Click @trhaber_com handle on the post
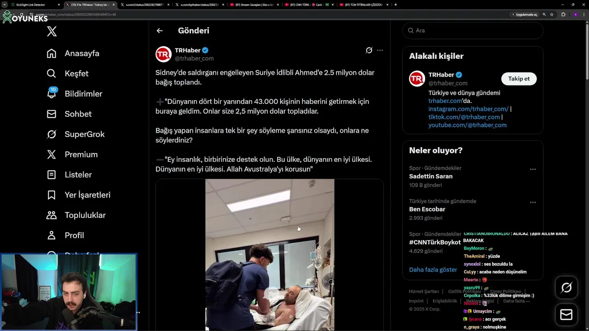Viewport: 589px width, 331px height. (x=194, y=58)
